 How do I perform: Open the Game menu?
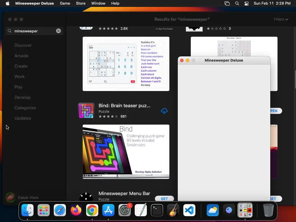pyautogui.click(x=65, y=3)
